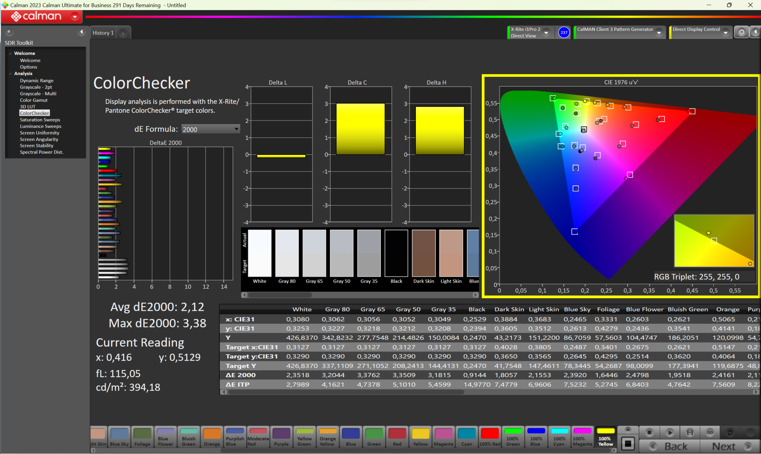This screenshot has width=761, height=454.
Task: Select the 100% Red color swatch
Action: pos(490,437)
